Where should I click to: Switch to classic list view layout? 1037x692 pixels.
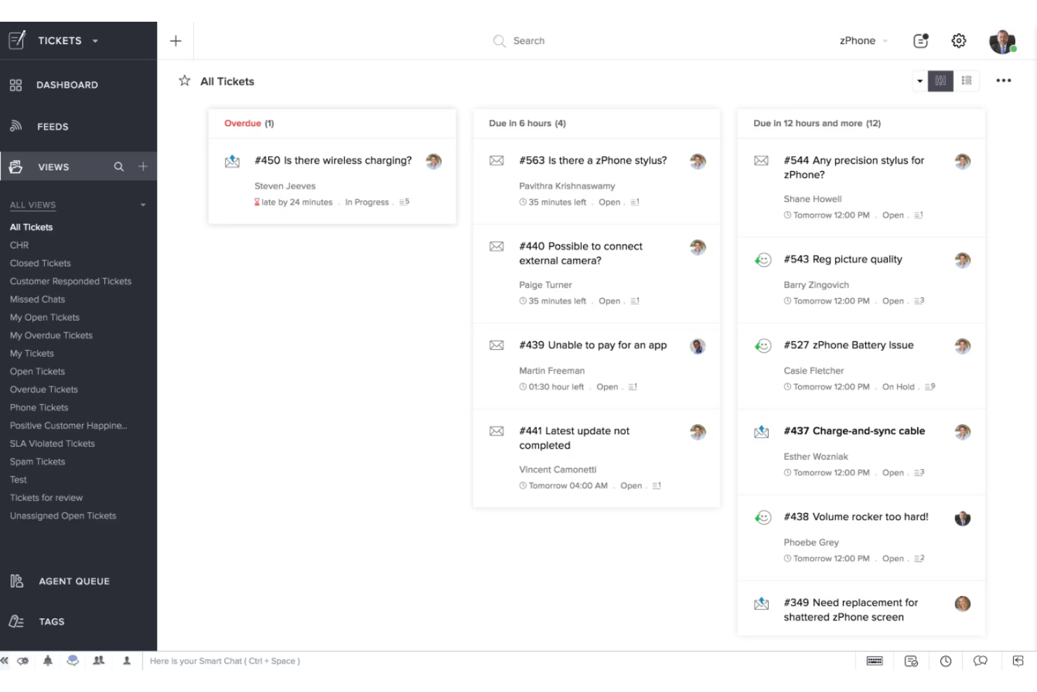pos(966,81)
